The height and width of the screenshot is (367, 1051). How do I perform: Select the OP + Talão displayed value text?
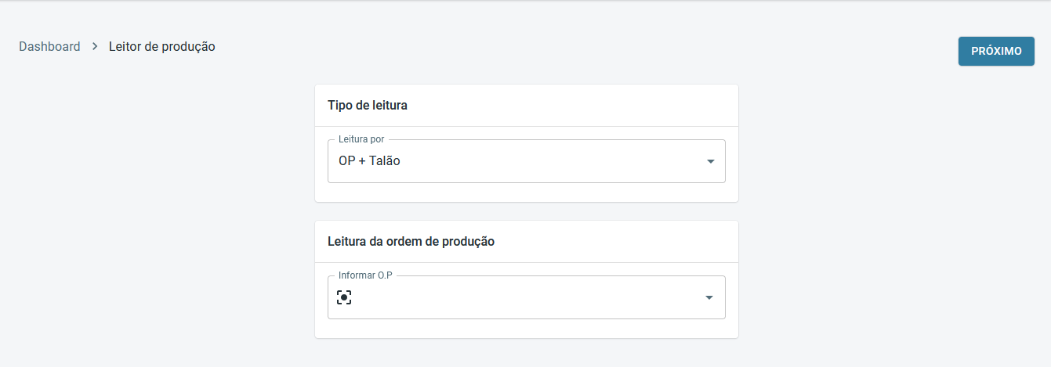tap(364, 161)
